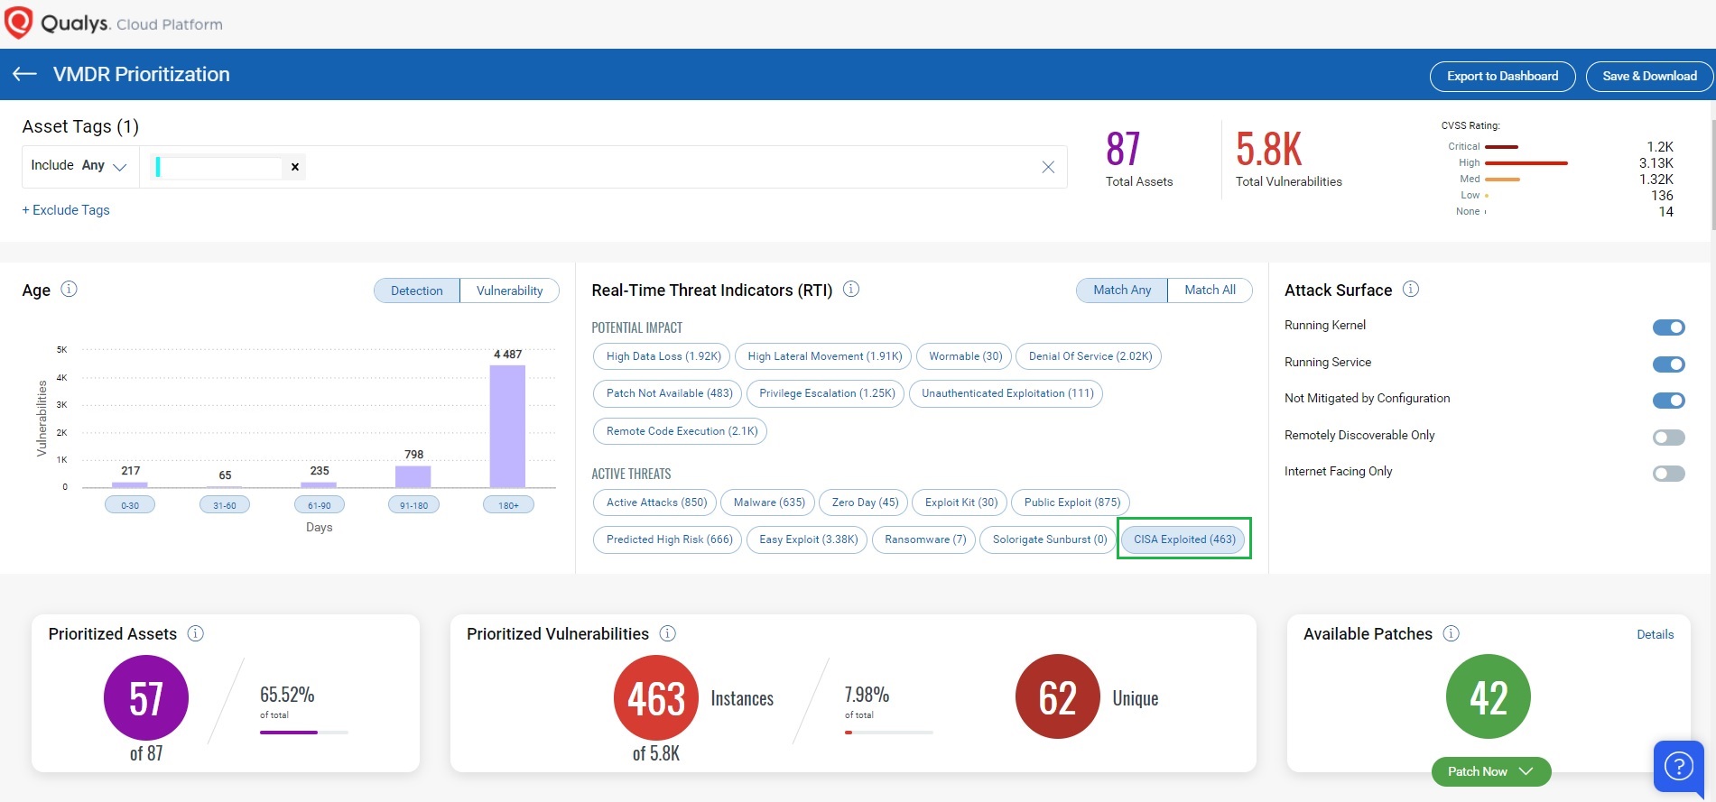Select High Lateral Movement (1.91K) indicator
Screen dimensions: 1716x802
(x=823, y=356)
